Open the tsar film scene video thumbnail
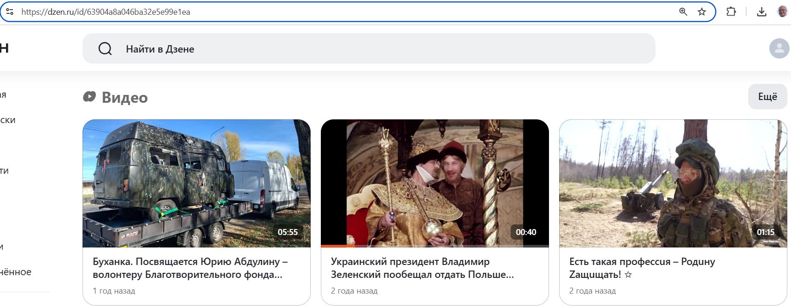This screenshot has width=791, height=306. coord(435,183)
